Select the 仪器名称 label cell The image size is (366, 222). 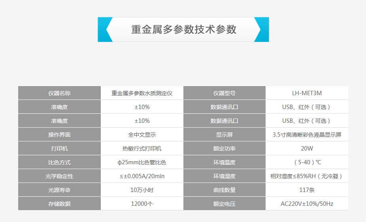pyautogui.click(x=60, y=93)
